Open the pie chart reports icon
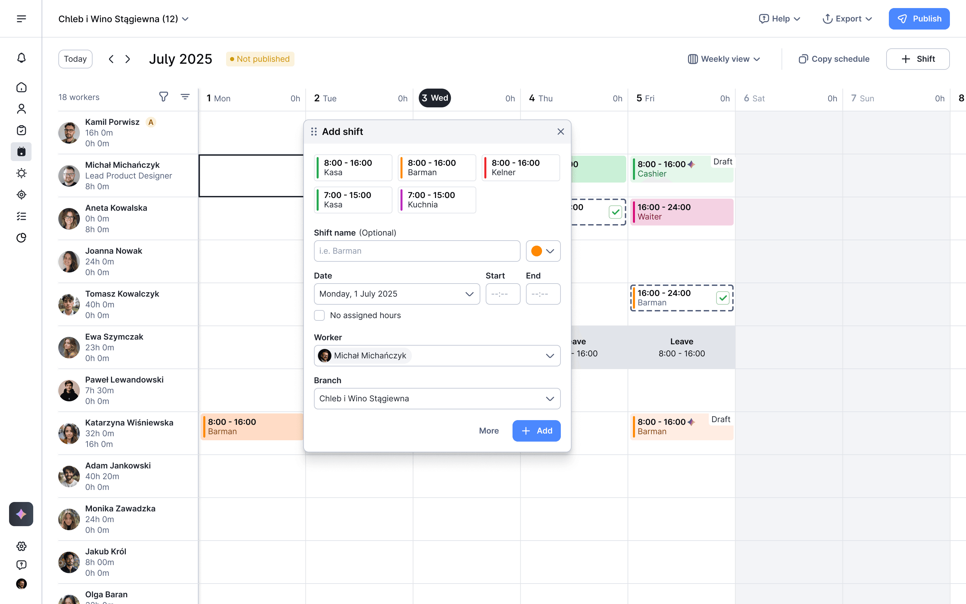966x604 pixels. pyautogui.click(x=21, y=238)
